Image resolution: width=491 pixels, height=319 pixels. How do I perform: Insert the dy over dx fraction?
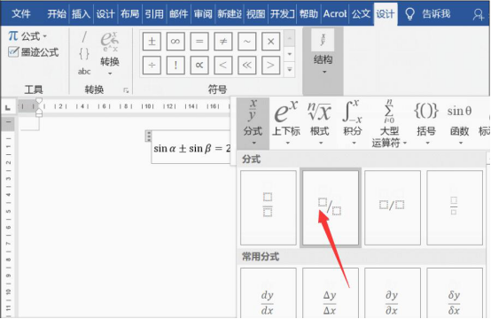[269, 293]
